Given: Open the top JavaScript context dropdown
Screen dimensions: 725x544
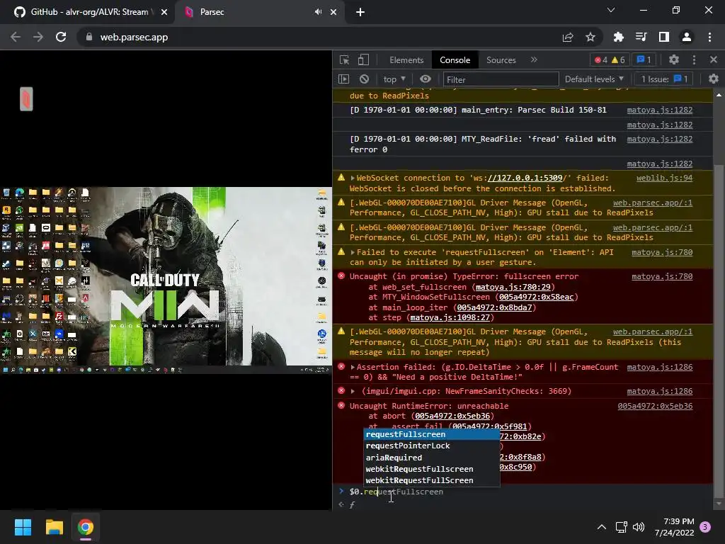Looking at the screenshot, I should click(x=394, y=79).
